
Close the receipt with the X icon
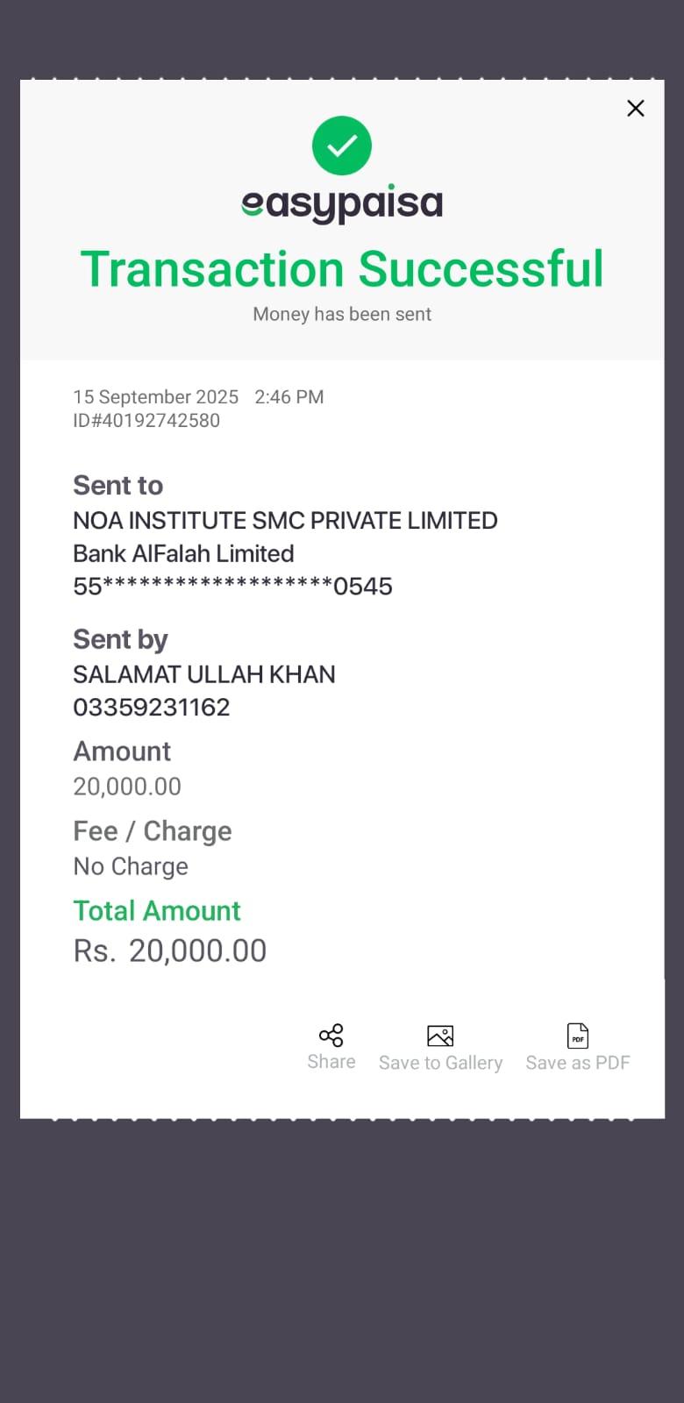coord(636,108)
